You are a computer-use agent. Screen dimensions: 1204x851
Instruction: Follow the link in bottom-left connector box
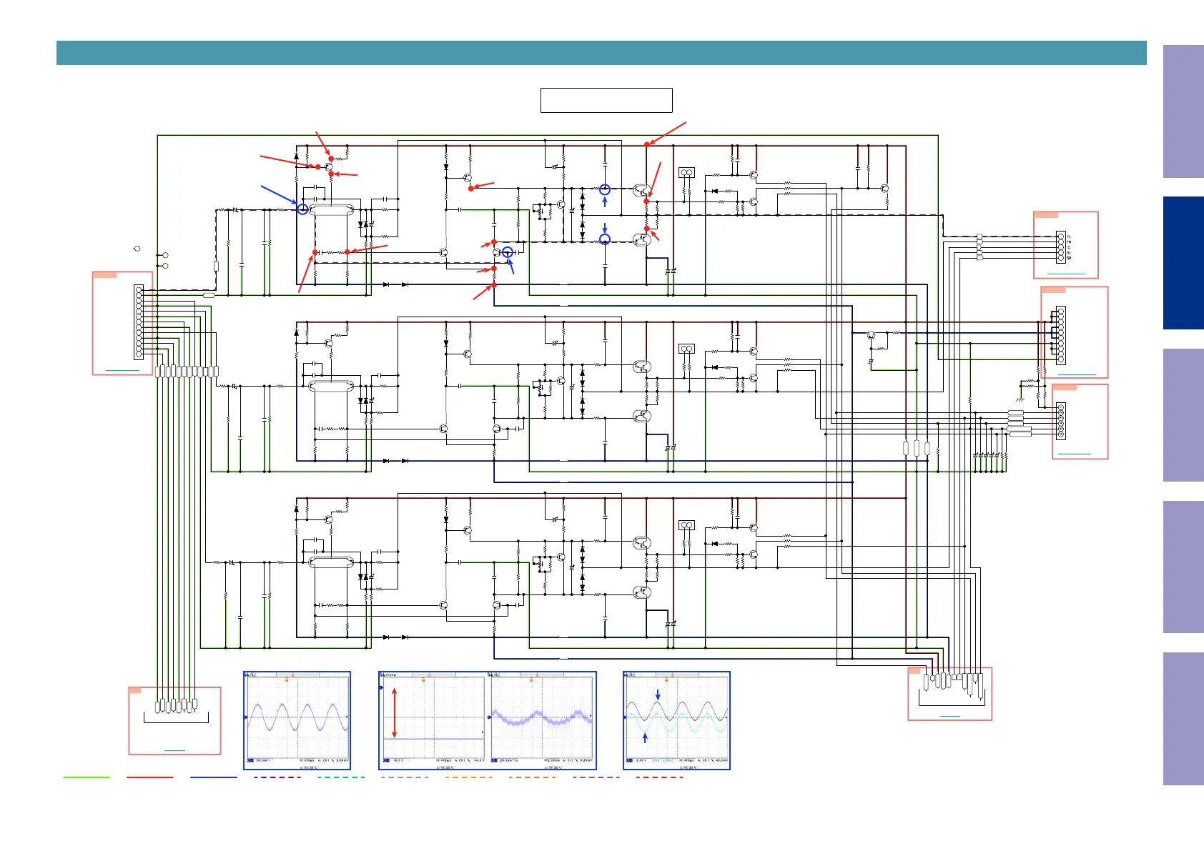(174, 750)
